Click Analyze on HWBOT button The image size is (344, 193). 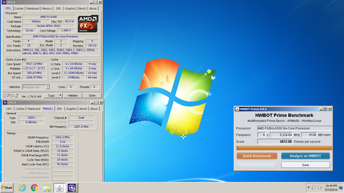coord(305,156)
